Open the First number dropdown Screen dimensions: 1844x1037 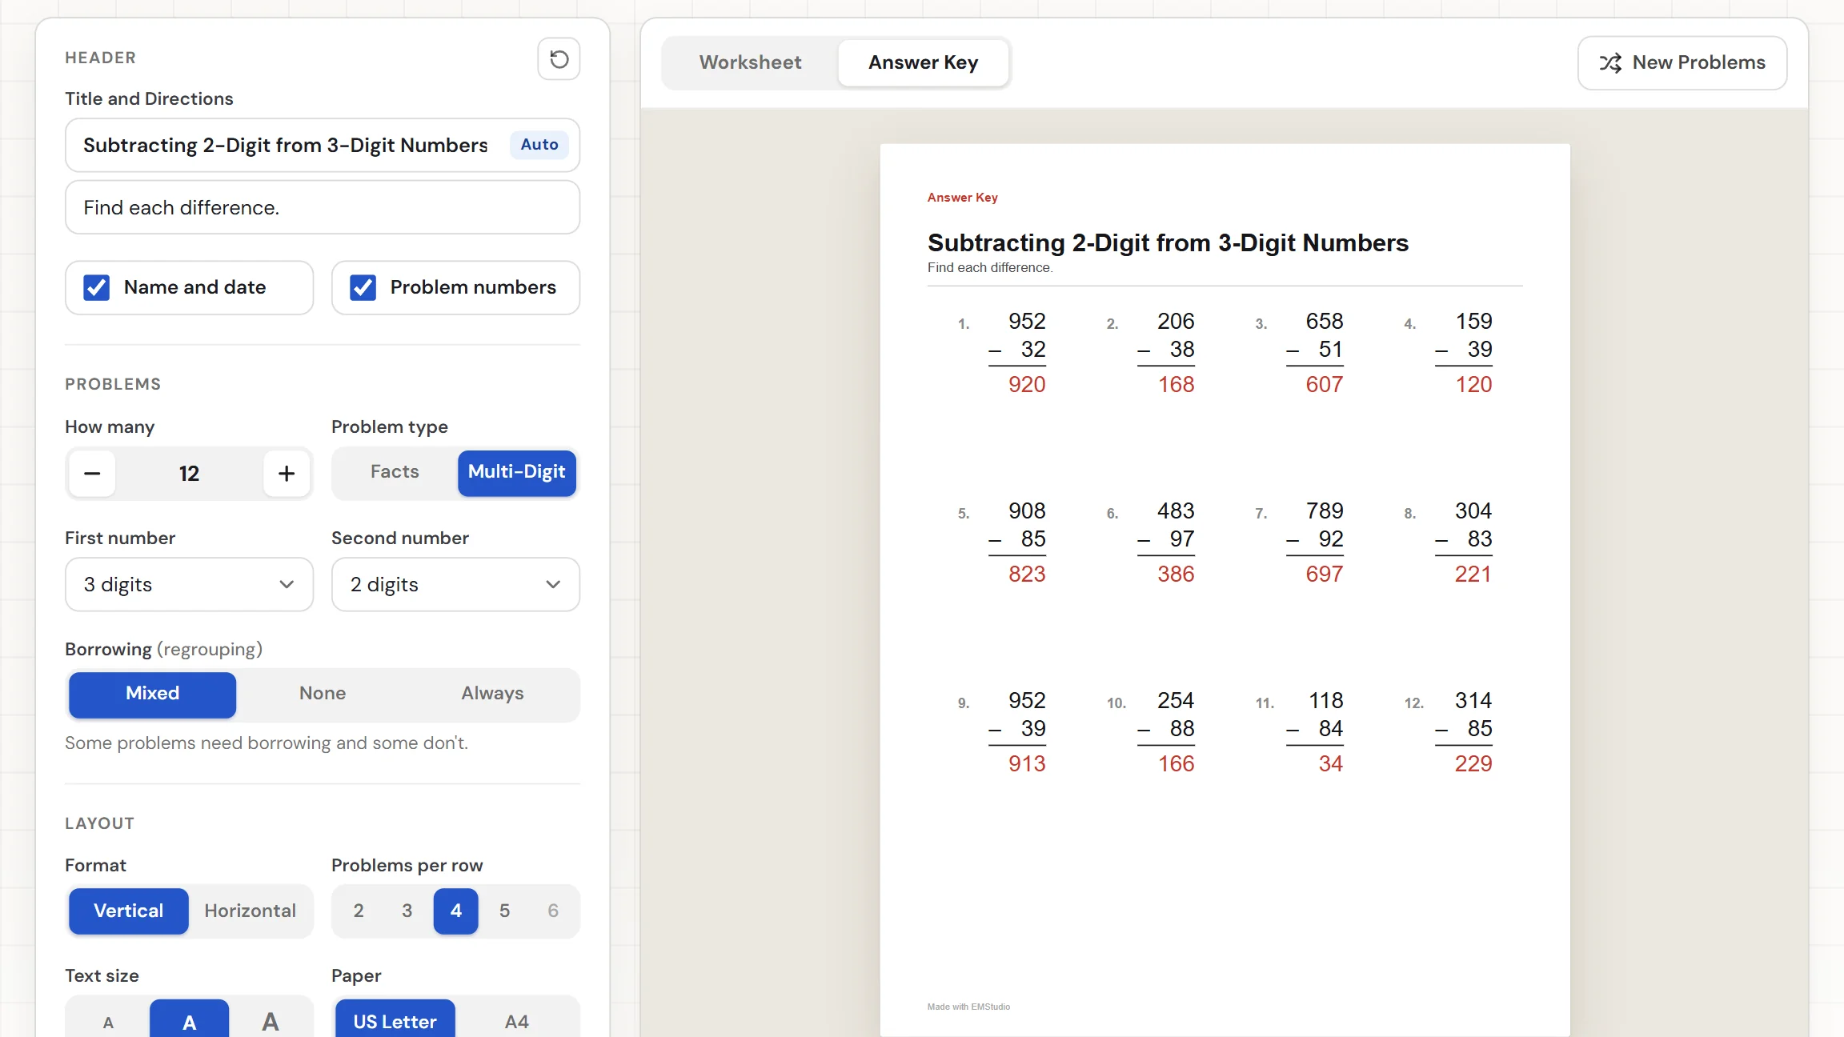coord(189,585)
